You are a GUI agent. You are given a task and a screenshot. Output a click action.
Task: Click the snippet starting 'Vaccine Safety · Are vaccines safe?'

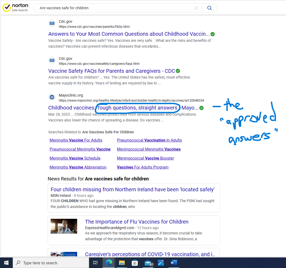[130, 43]
